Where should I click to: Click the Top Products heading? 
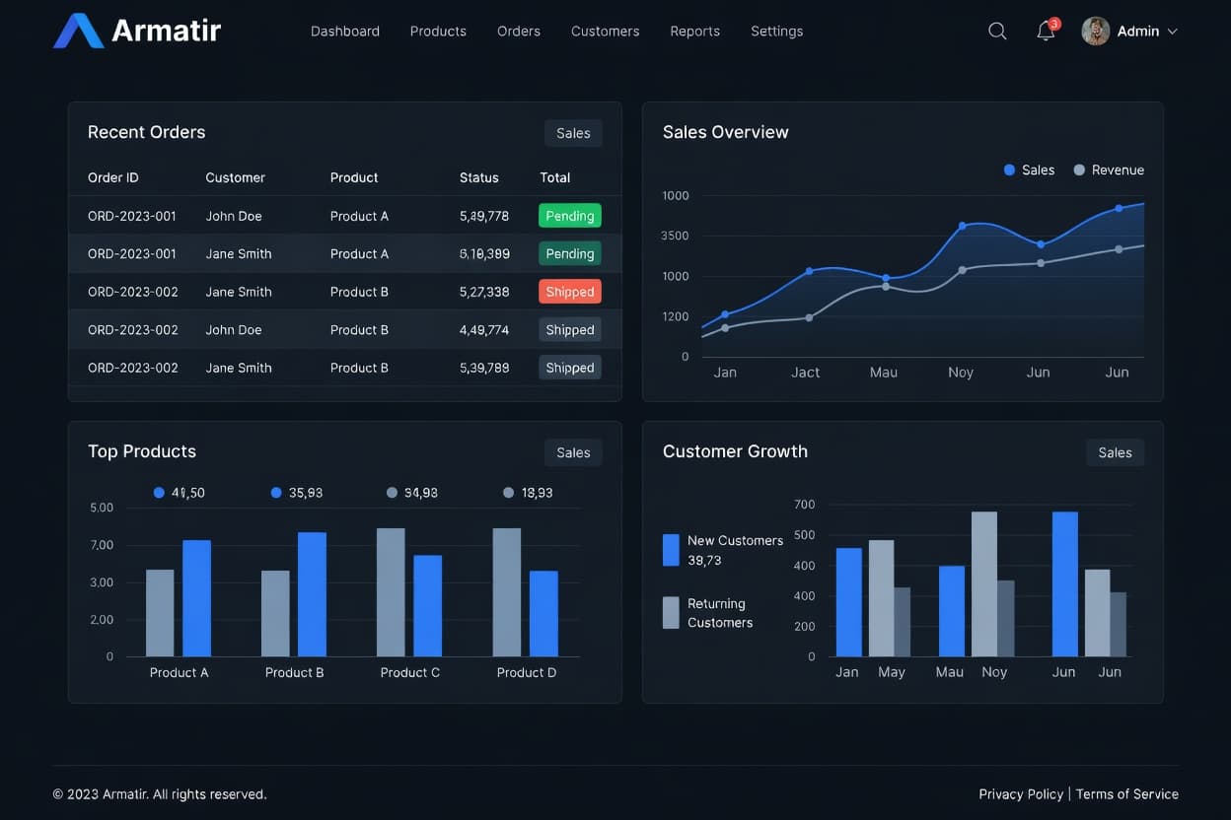142,451
